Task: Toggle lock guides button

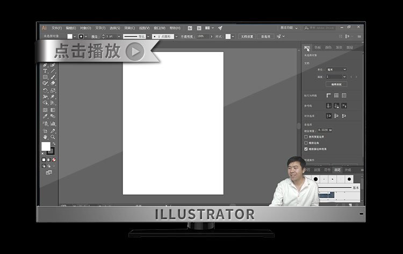Action: 336,106
